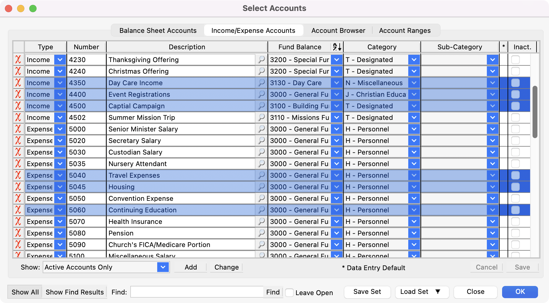Click the blue OK button
The image size is (549, 303).
tap(520, 292)
